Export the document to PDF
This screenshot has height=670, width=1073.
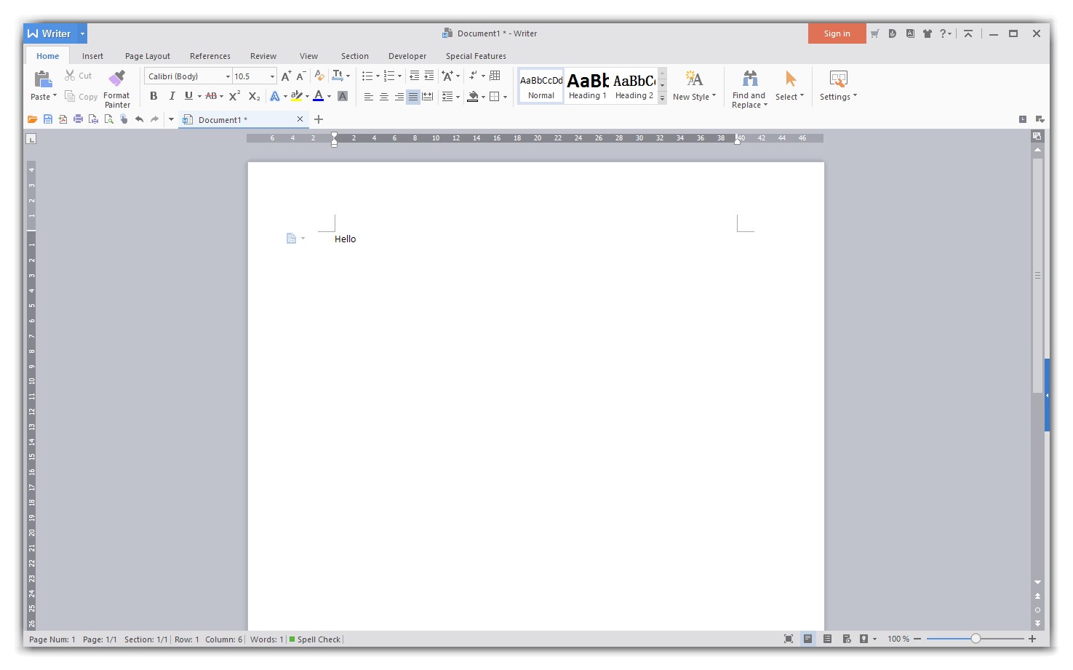(x=63, y=119)
